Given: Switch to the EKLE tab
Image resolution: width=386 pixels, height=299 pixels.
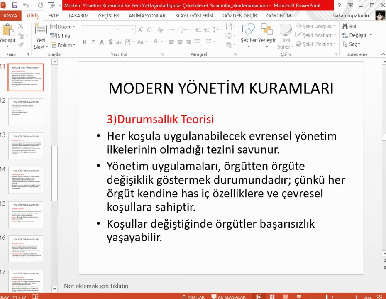Looking at the screenshot, I should (x=54, y=16).
